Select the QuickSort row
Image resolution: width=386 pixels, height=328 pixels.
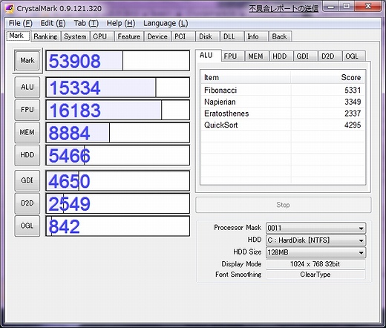point(283,125)
